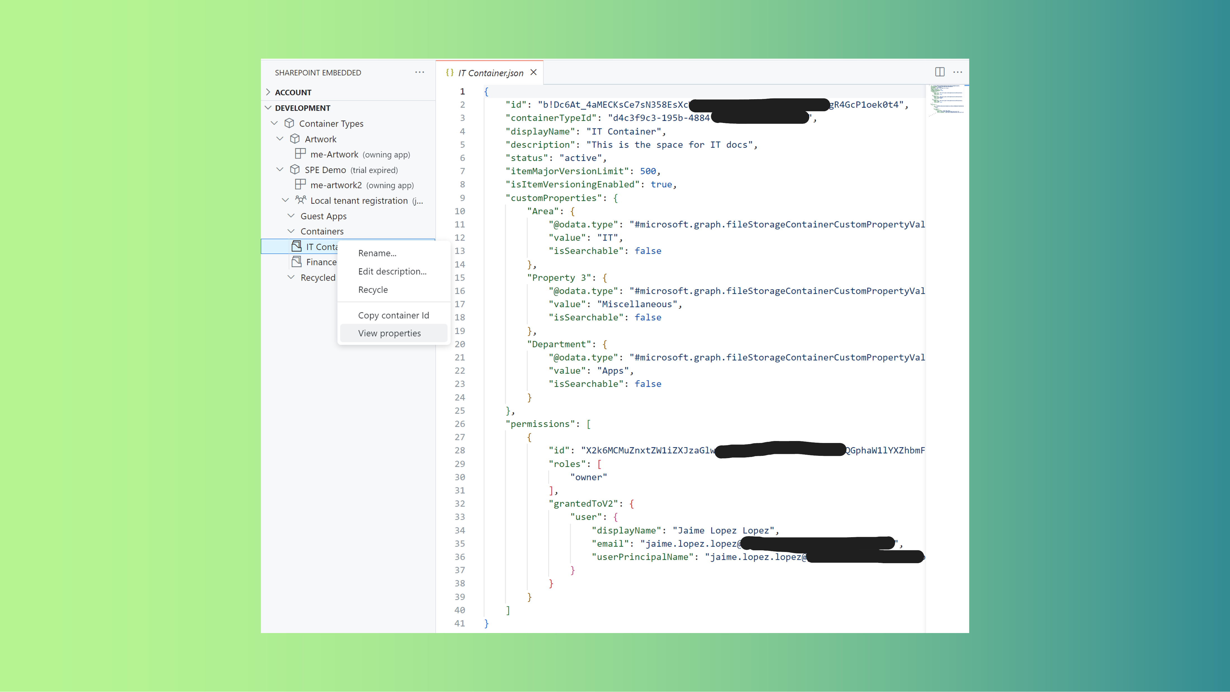
Task: Choose Rename... in the context menu
Action: pos(377,253)
